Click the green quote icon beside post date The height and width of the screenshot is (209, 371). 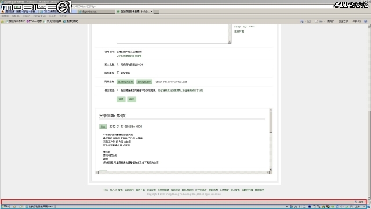pyautogui.click(x=103, y=127)
